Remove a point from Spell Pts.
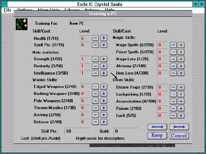Image resolution: width=206 pixels, height=154 pixels. pos(95,45)
